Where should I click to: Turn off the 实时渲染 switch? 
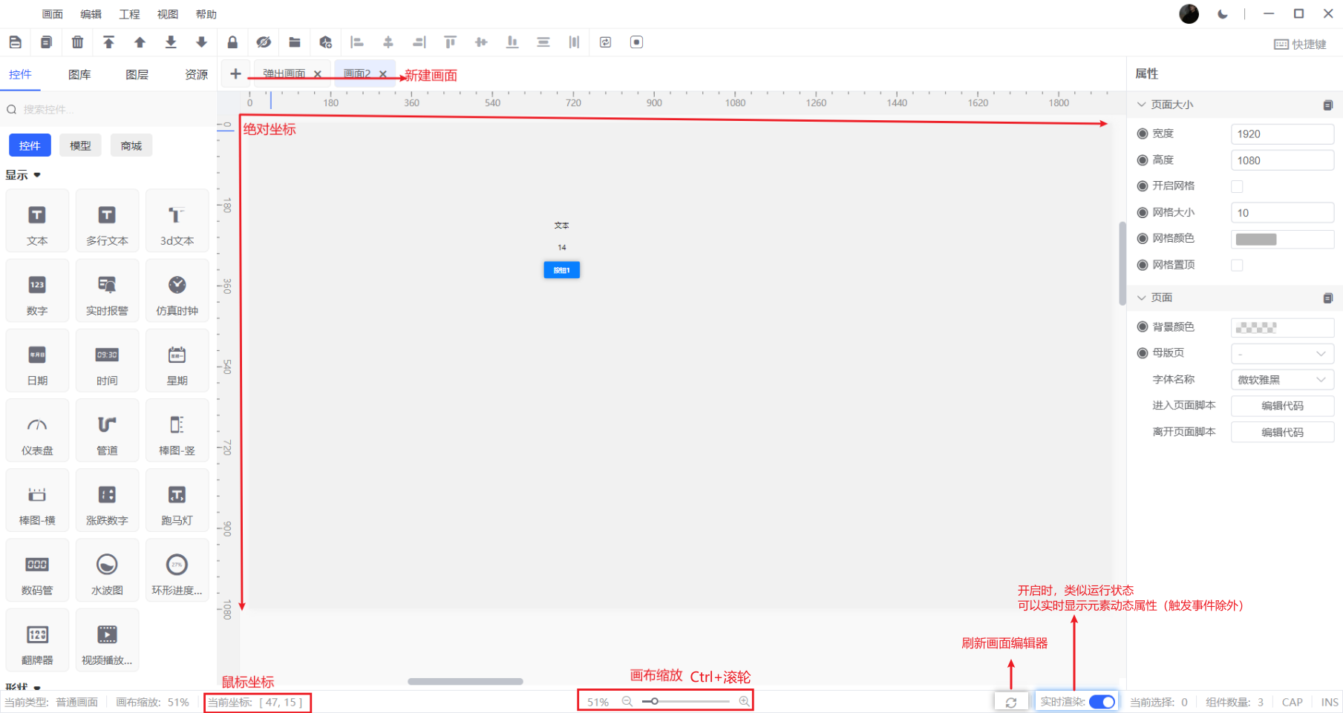pyautogui.click(x=1102, y=702)
